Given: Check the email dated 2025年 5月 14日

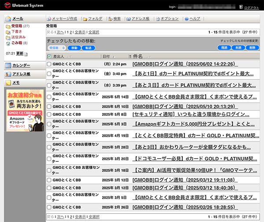Looking at the screenshot, I should point(49,97).
